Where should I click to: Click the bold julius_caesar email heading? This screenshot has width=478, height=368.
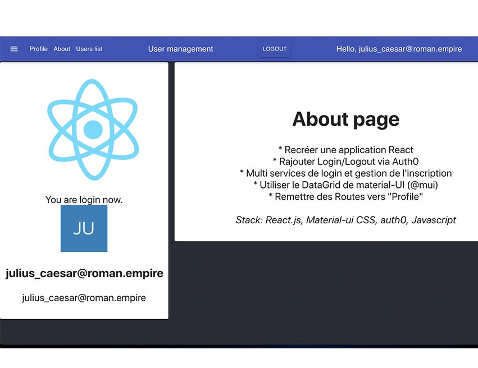(84, 274)
